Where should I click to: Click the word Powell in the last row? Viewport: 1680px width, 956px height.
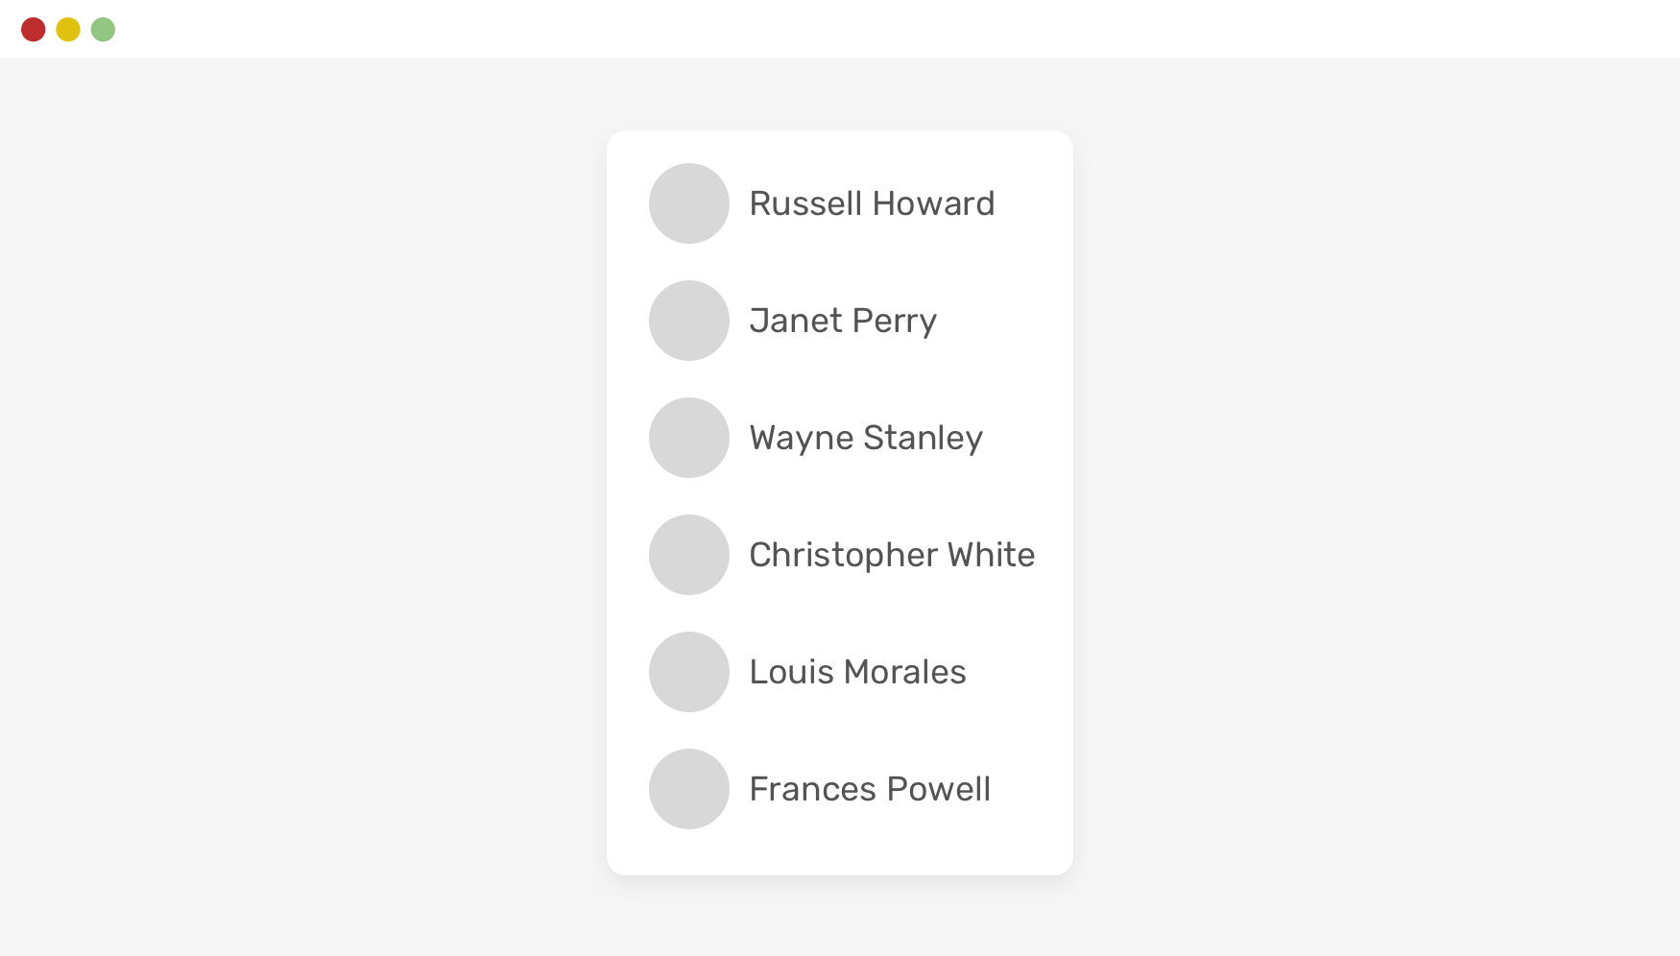point(938,789)
